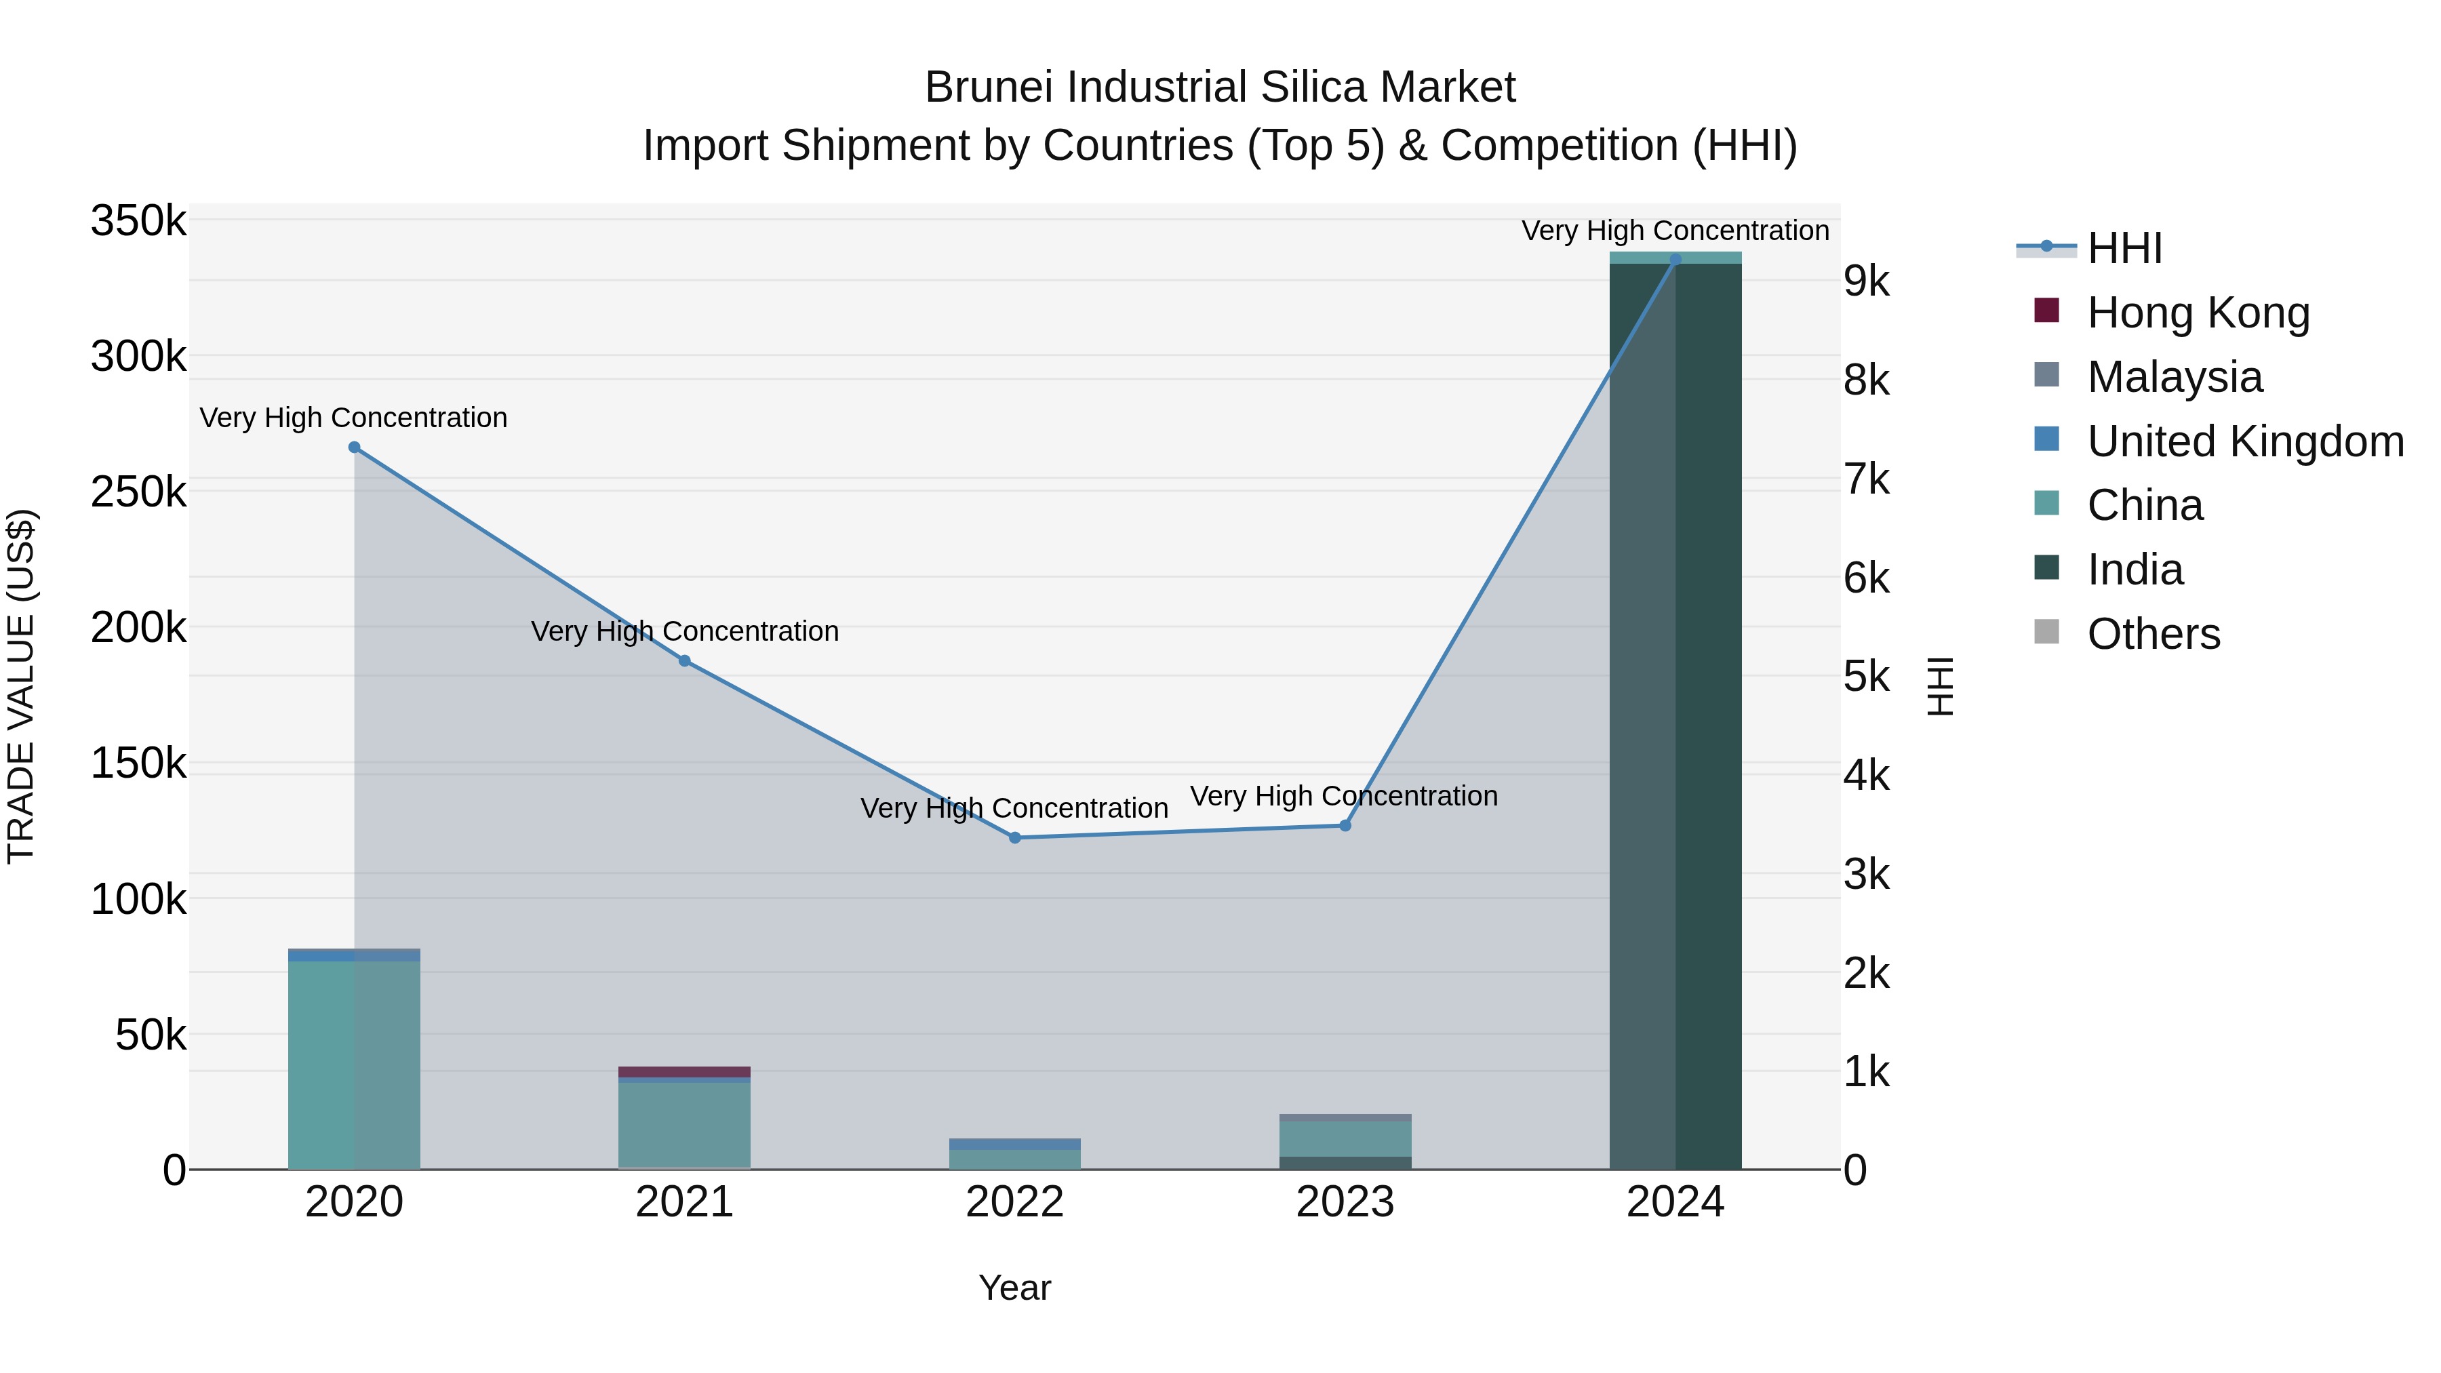The height and width of the screenshot is (1373, 2441).
Task: Click 'Very High Concentration' label above 2020
Action: (x=353, y=418)
